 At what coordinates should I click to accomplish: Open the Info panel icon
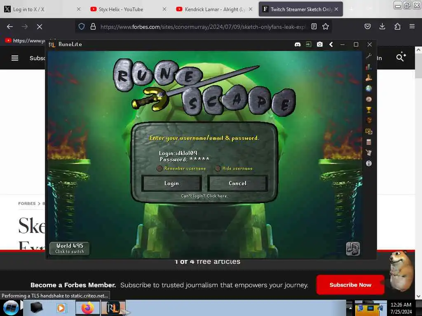369,163
